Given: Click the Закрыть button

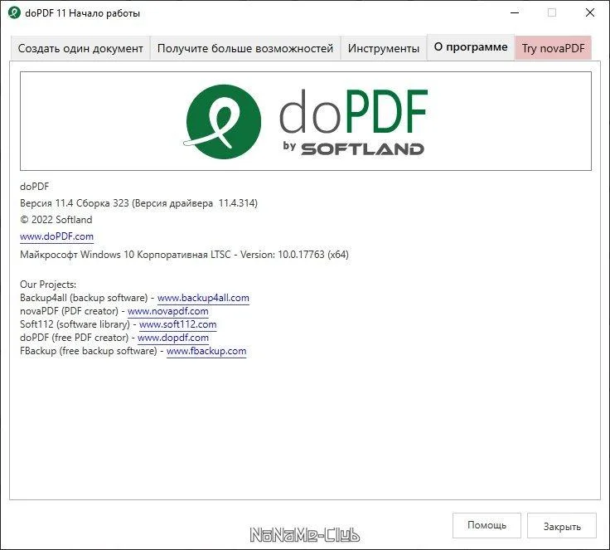Looking at the screenshot, I should pos(562,526).
